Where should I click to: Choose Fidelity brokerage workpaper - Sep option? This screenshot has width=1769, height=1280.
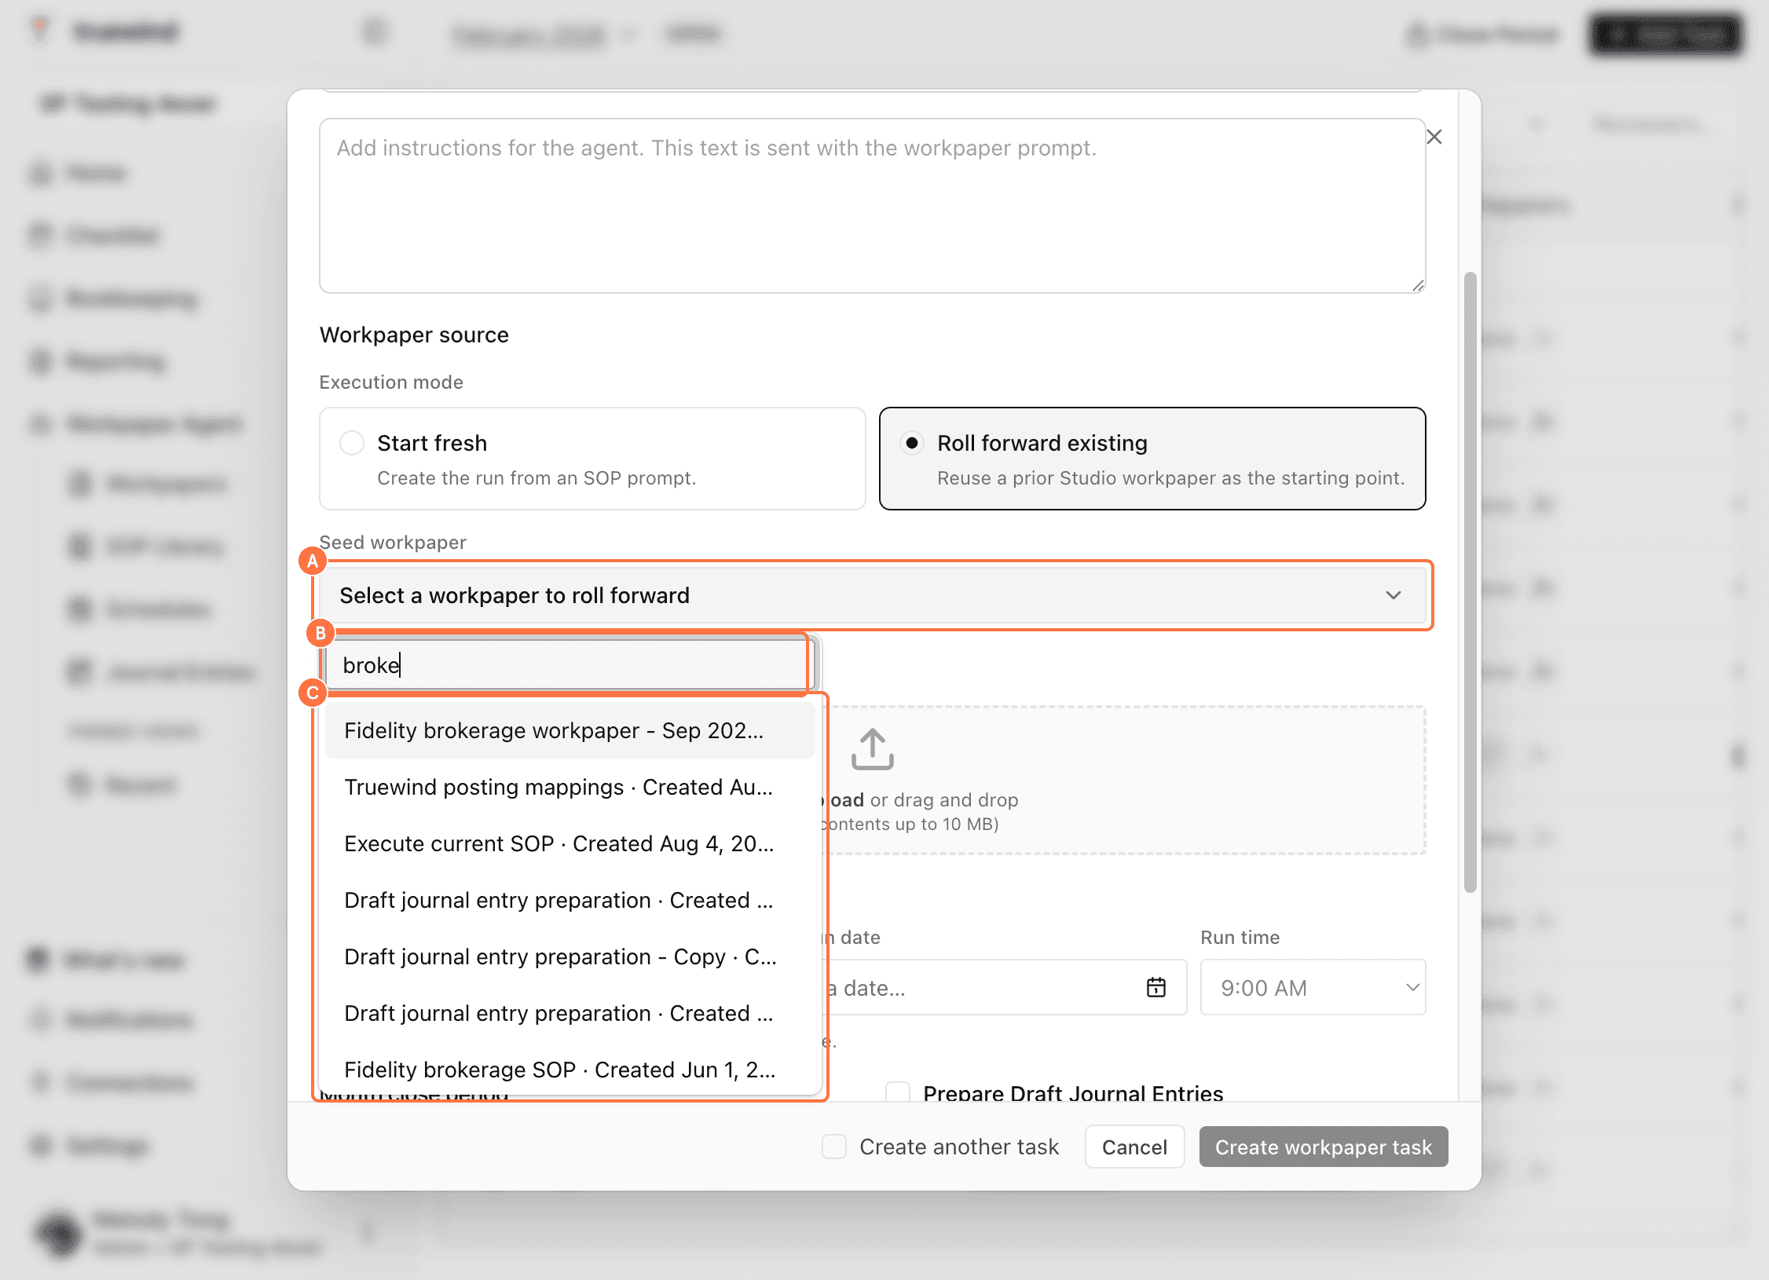tap(570, 730)
